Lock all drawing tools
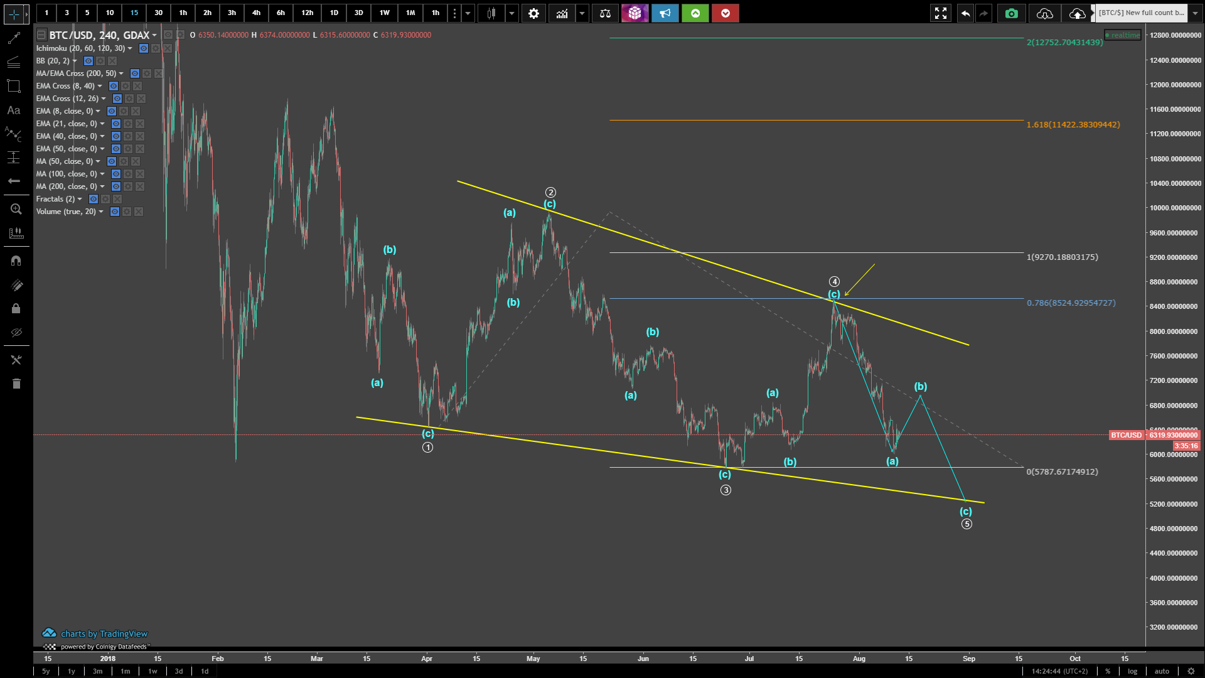 [16, 308]
